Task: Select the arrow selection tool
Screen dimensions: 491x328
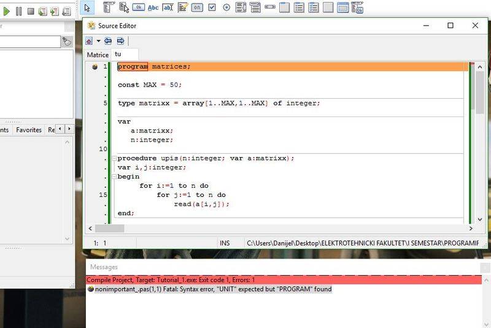Action: 87,8
